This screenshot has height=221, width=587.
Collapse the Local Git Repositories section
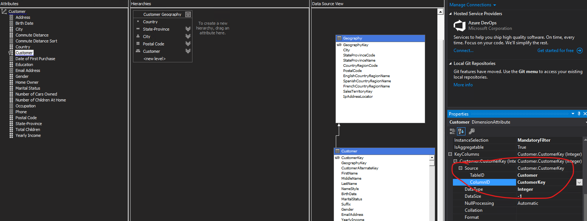pos(450,63)
